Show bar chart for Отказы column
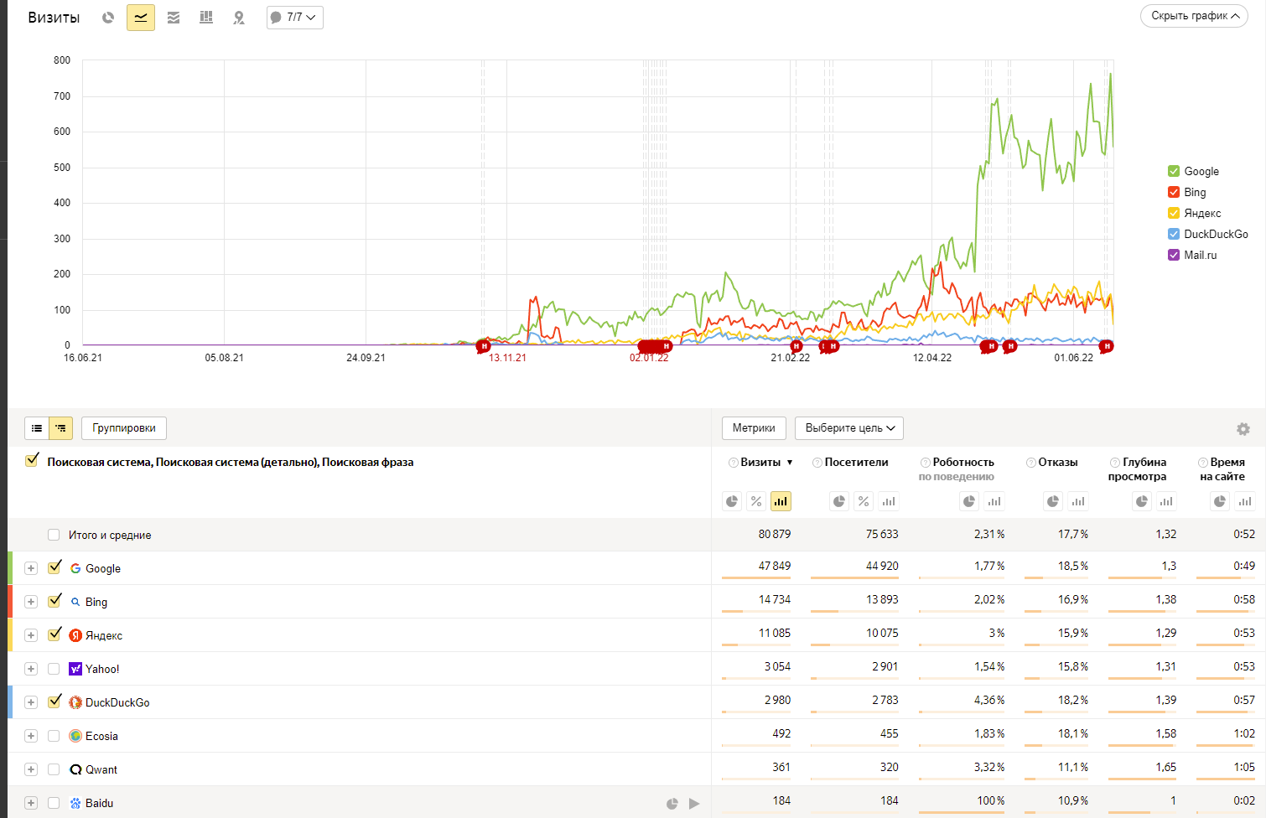The image size is (1266, 818). (x=1078, y=501)
